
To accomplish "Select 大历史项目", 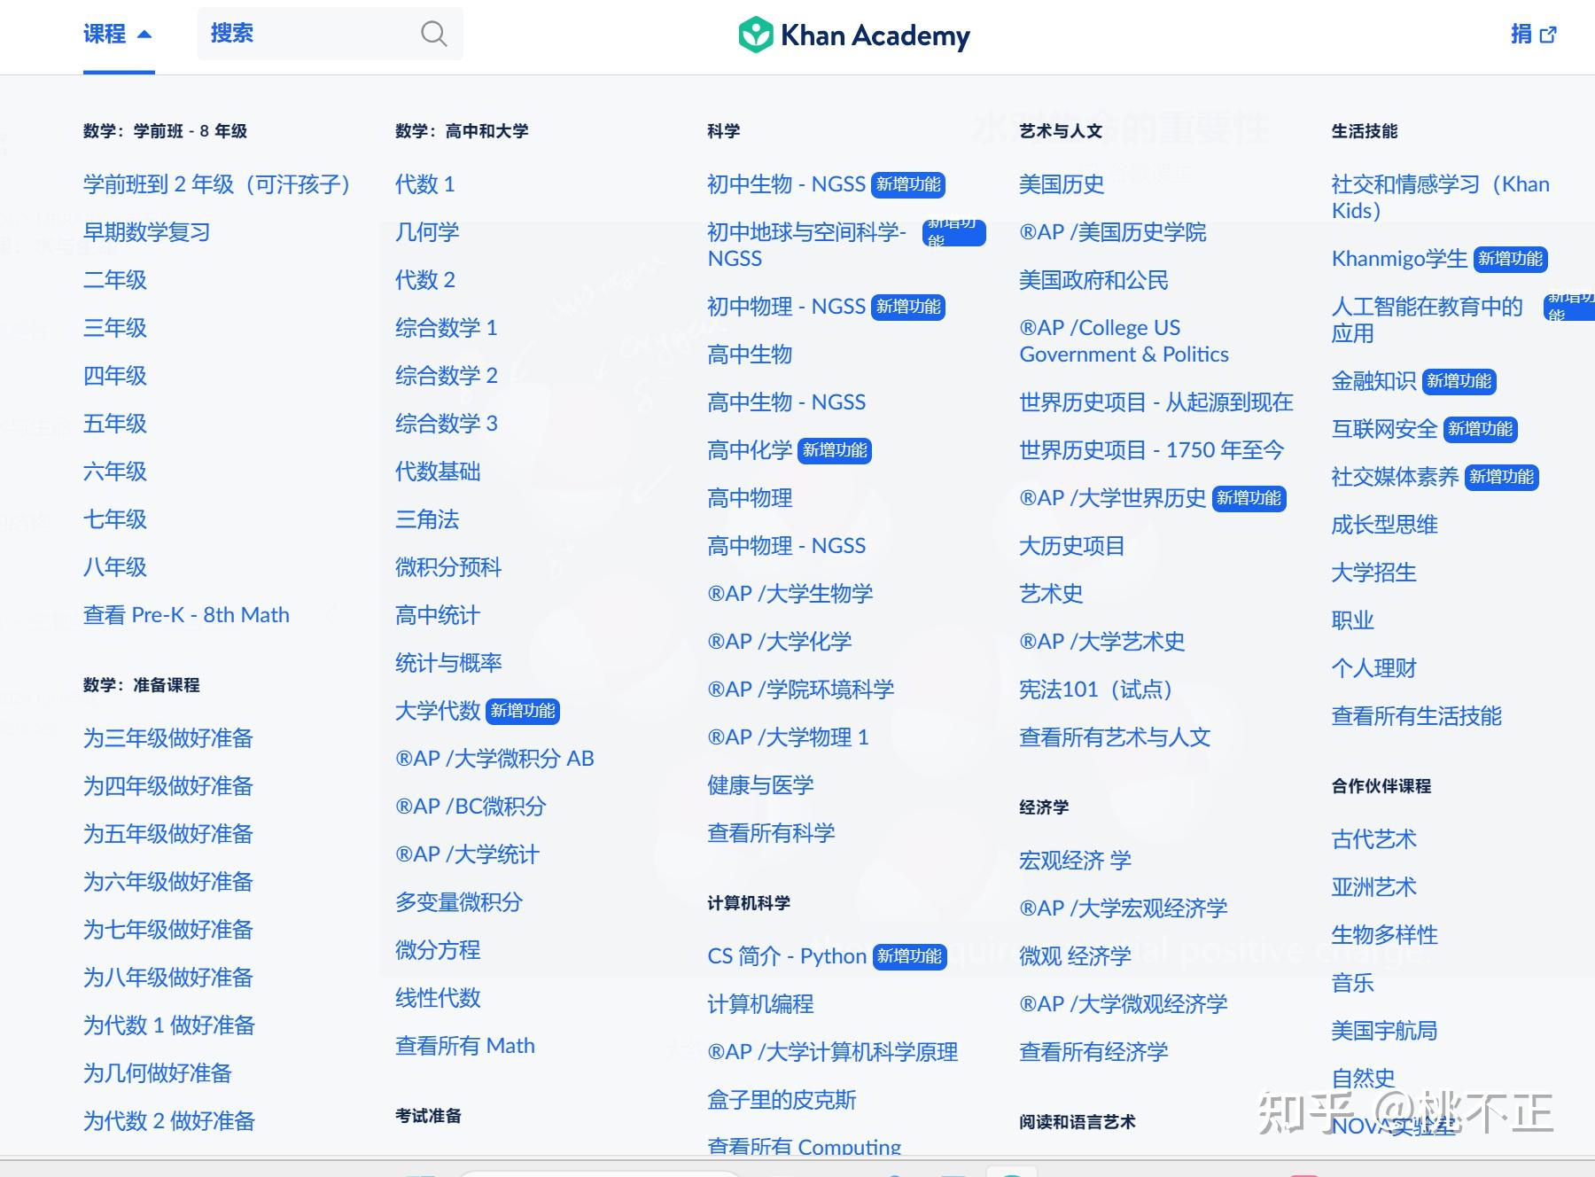I will tap(1072, 546).
